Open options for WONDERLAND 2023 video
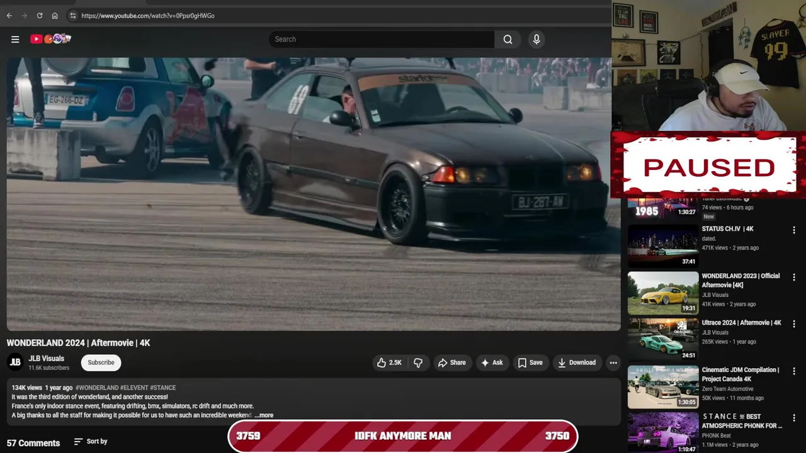The height and width of the screenshot is (453, 806). pos(794,277)
